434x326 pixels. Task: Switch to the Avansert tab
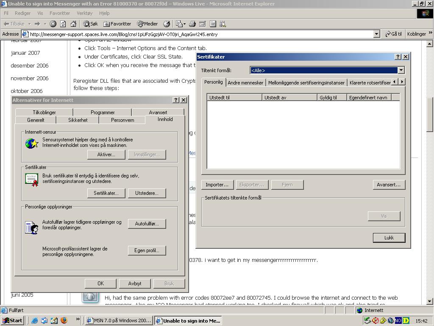point(158,112)
